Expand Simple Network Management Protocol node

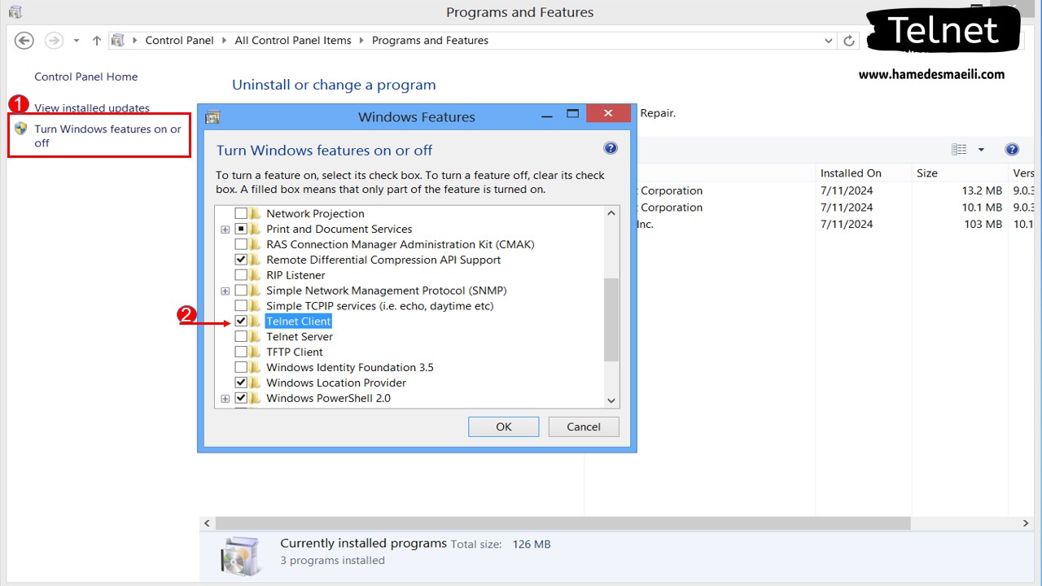225,291
